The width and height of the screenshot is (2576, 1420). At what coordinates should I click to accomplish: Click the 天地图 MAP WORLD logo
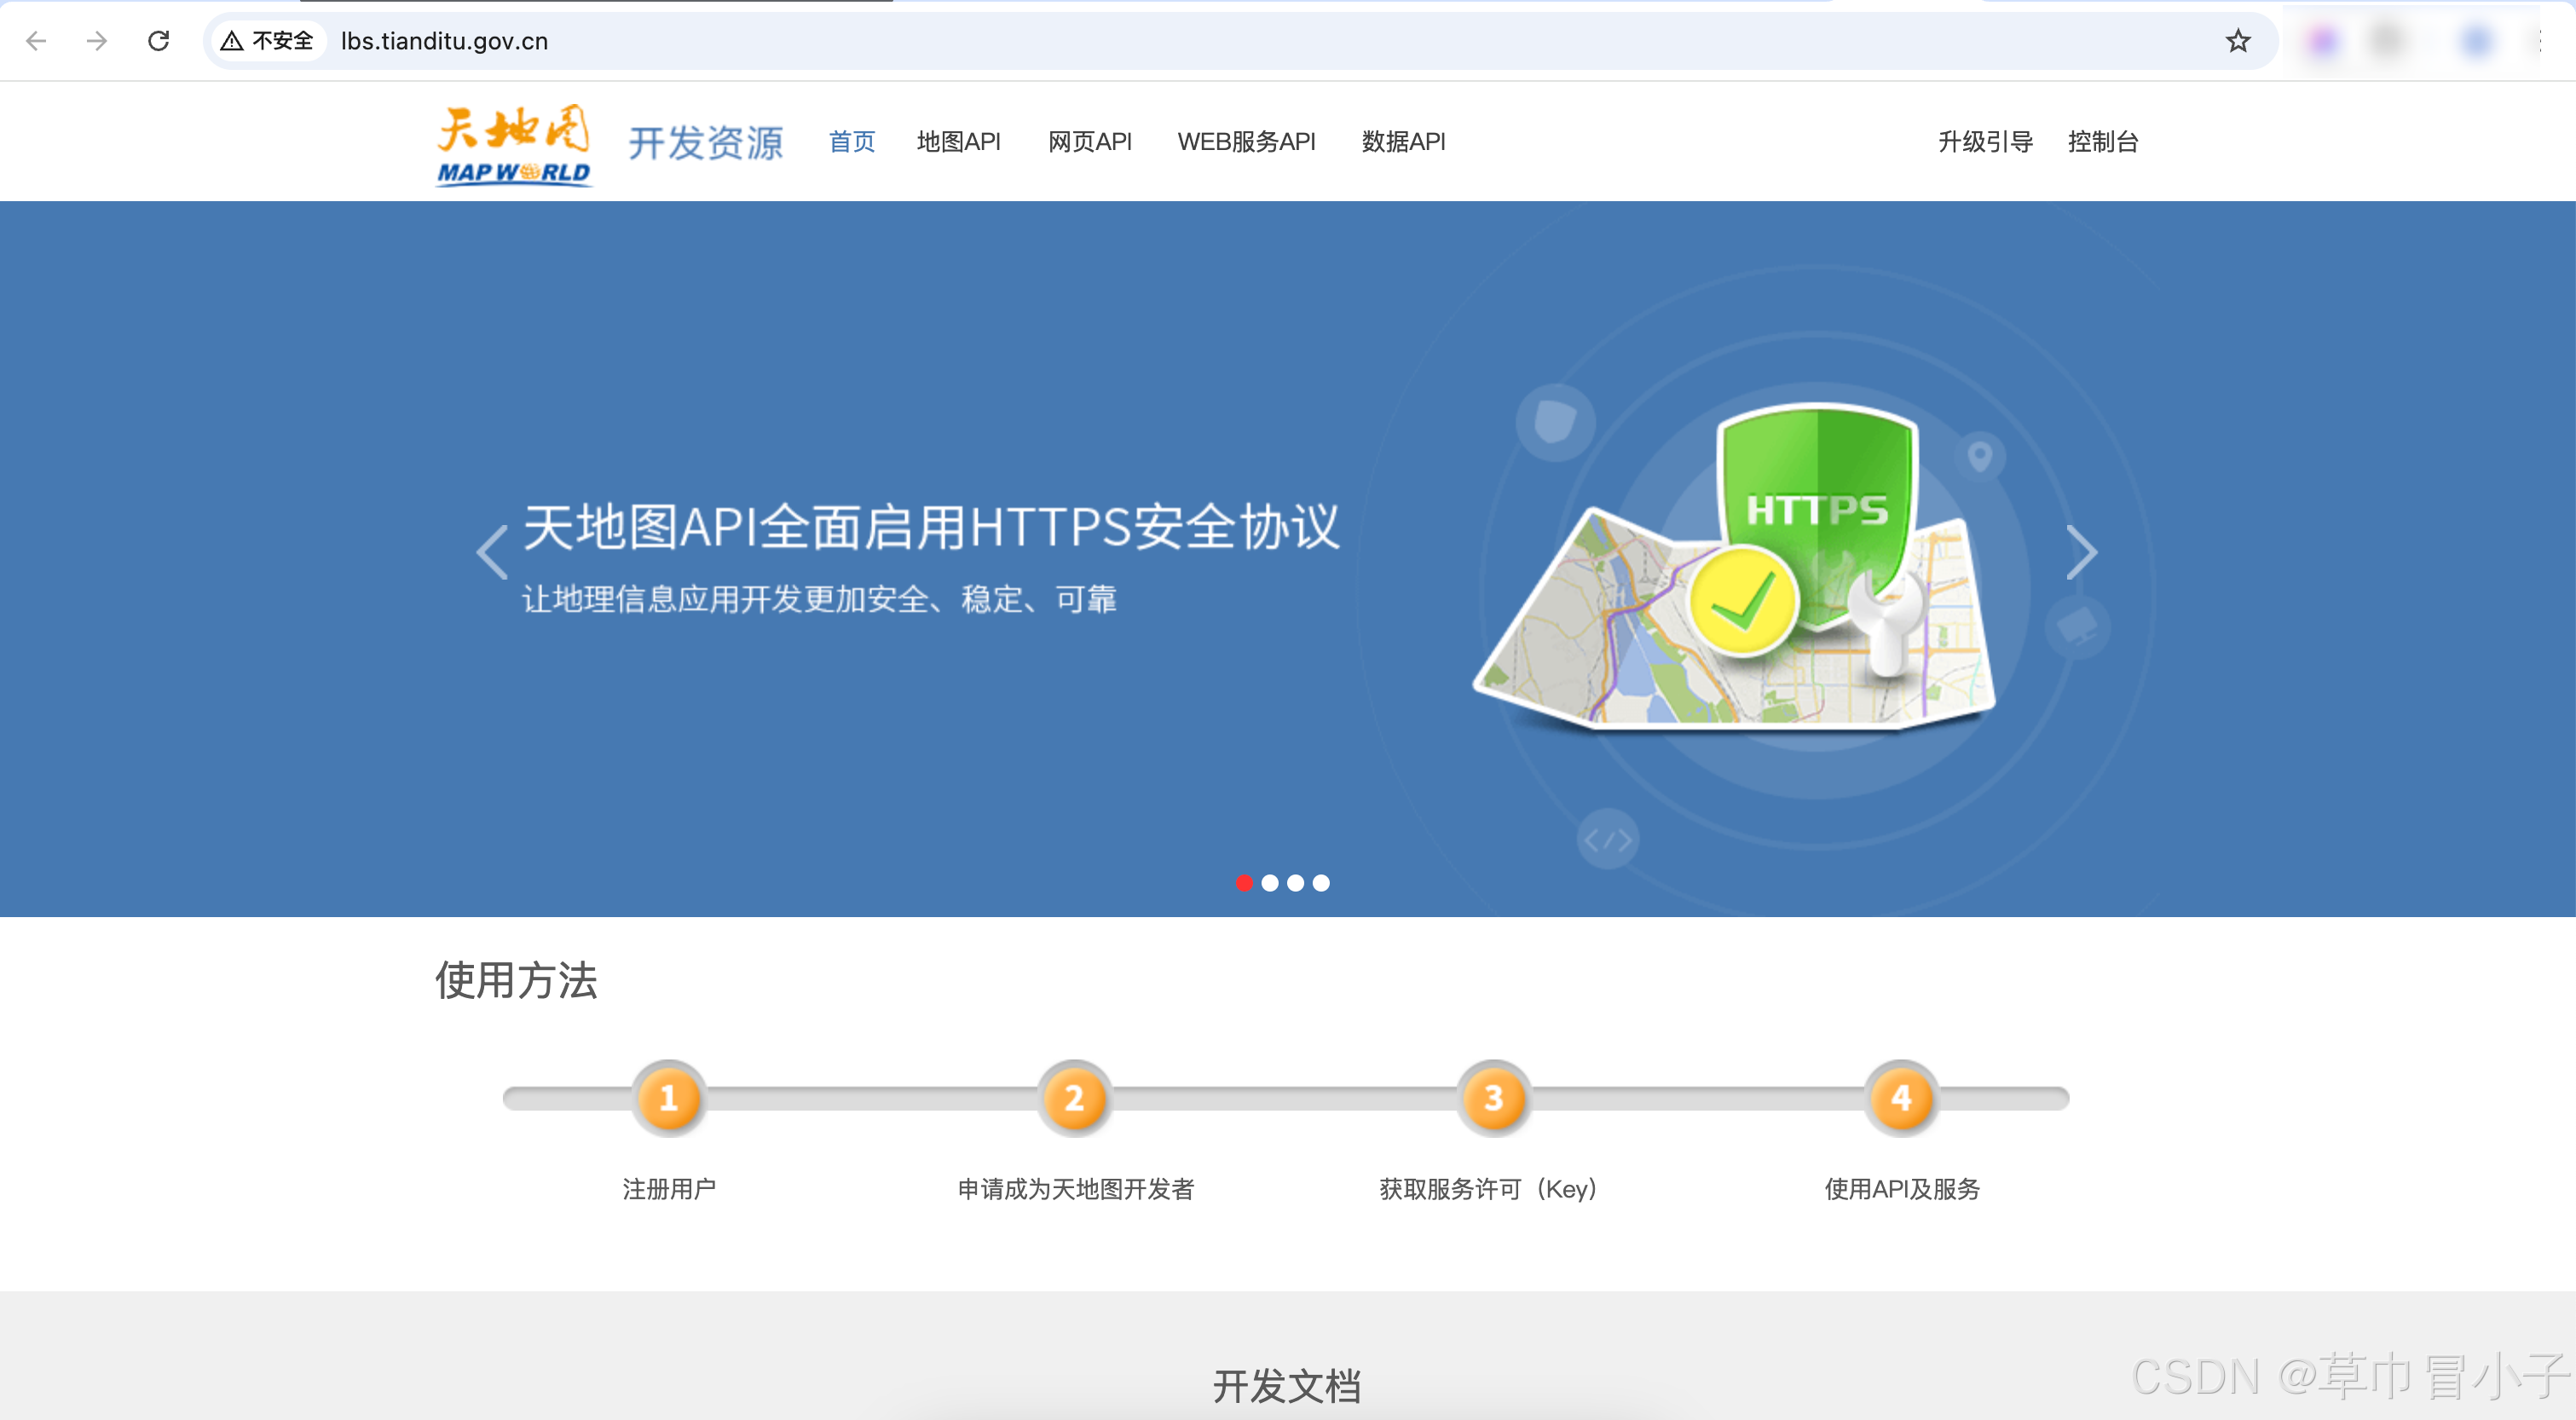click(x=514, y=144)
